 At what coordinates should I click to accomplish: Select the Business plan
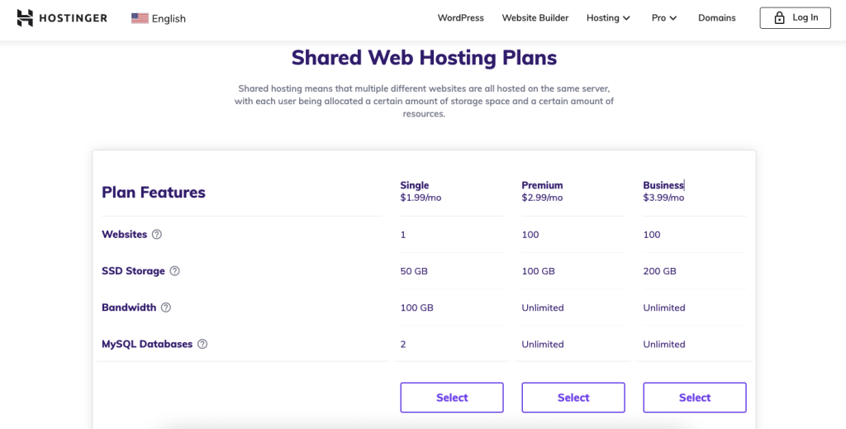tap(695, 398)
